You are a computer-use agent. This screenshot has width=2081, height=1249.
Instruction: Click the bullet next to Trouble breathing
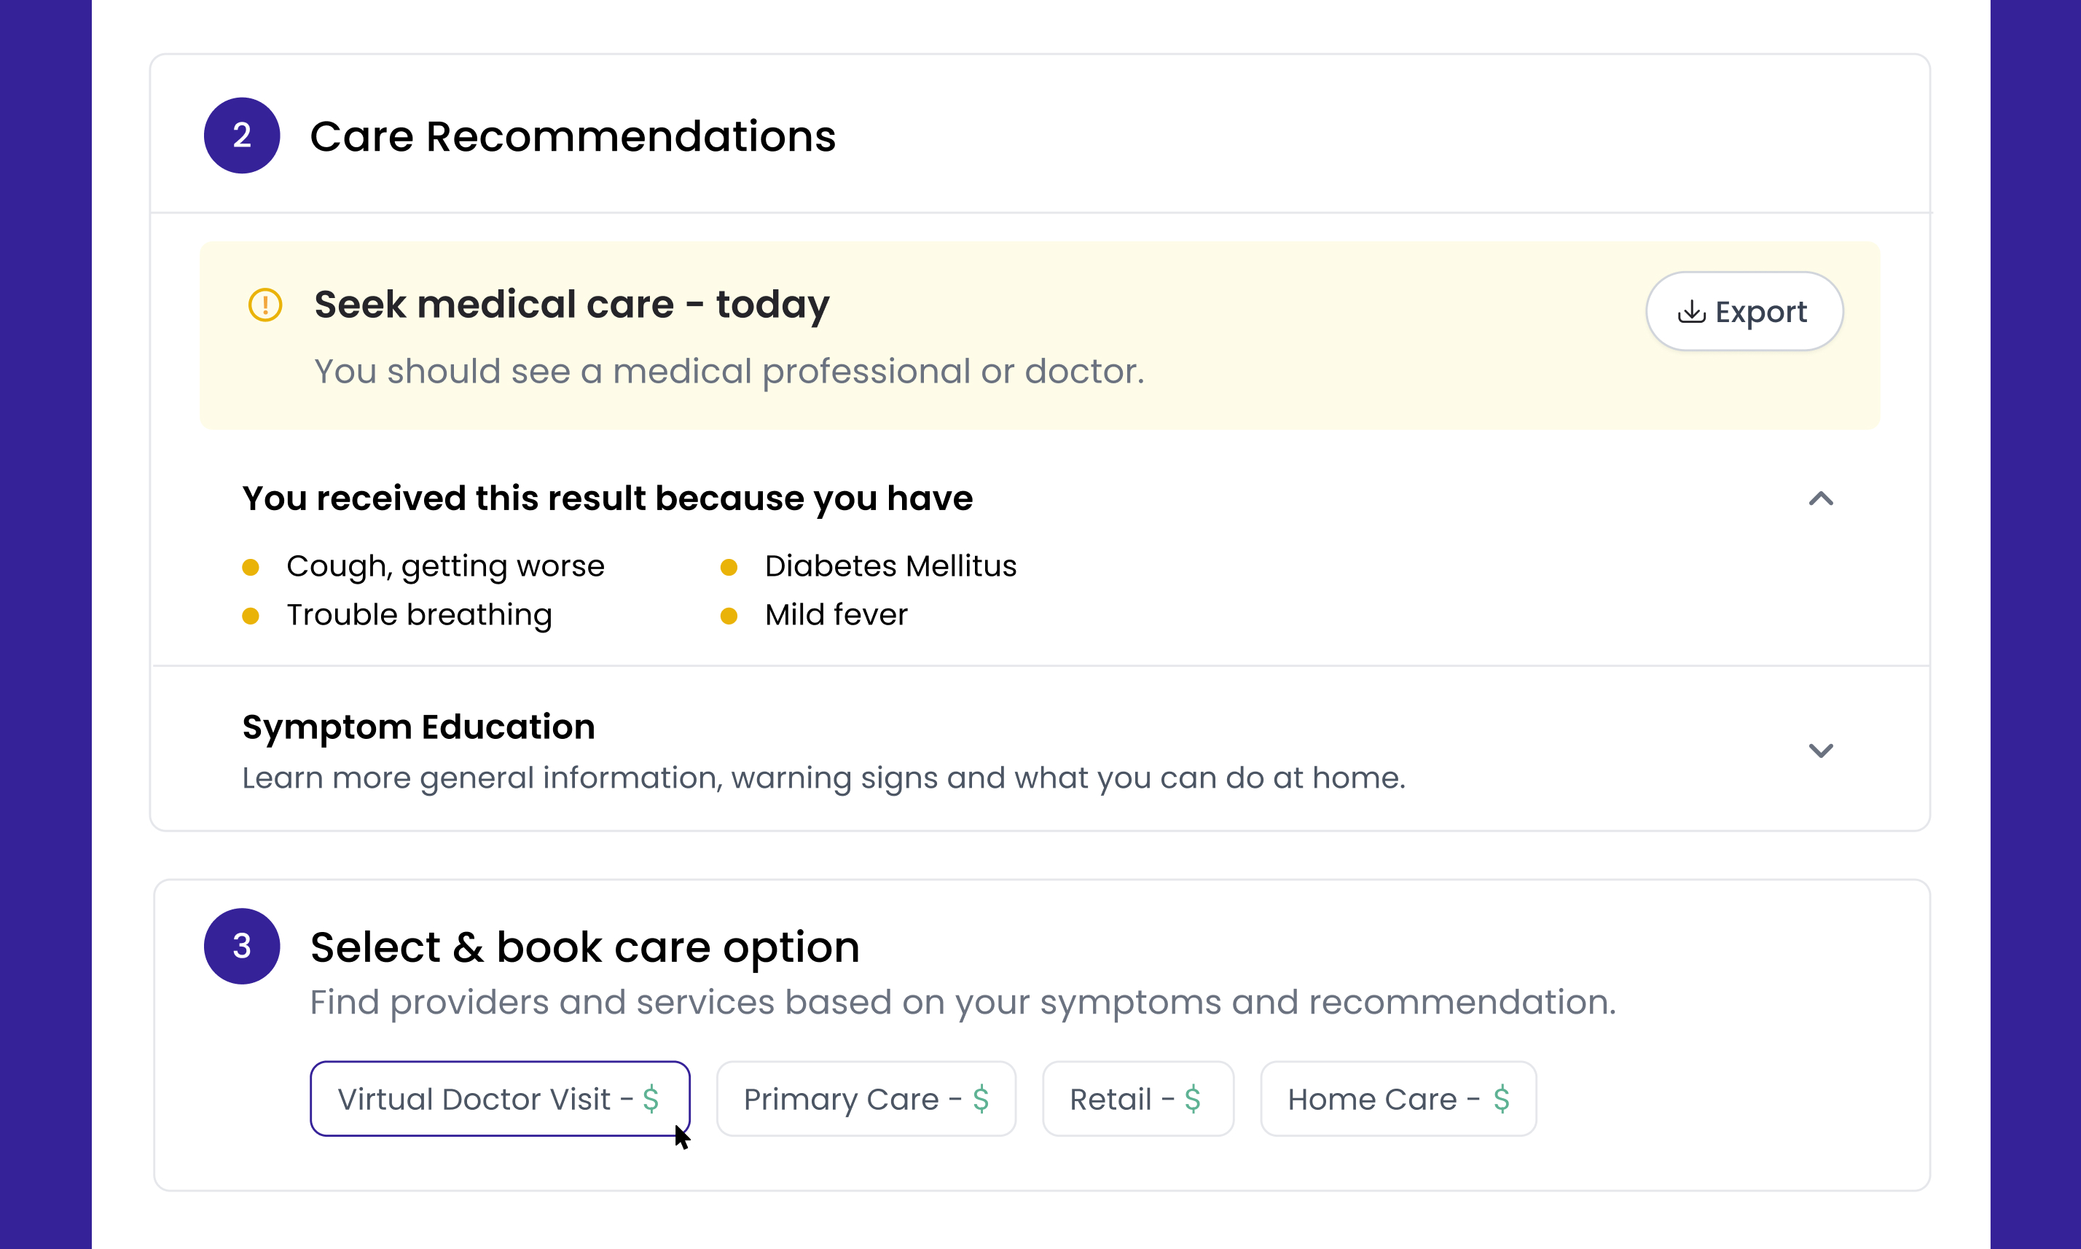coord(251,616)
